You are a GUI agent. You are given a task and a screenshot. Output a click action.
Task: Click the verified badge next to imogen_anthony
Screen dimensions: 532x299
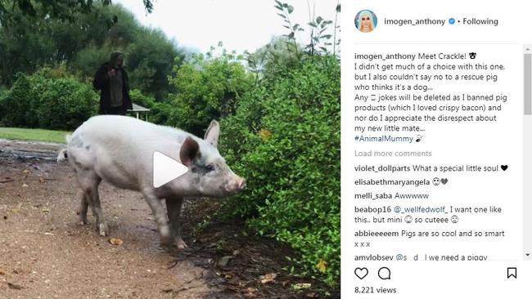pos(452,21)
